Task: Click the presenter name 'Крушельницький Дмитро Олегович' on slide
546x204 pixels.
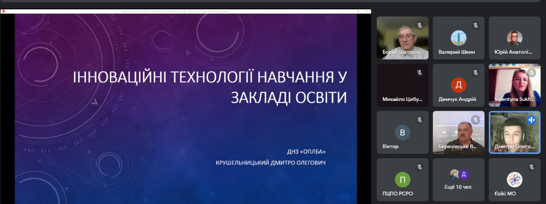Action: click(x=271, y=163)
